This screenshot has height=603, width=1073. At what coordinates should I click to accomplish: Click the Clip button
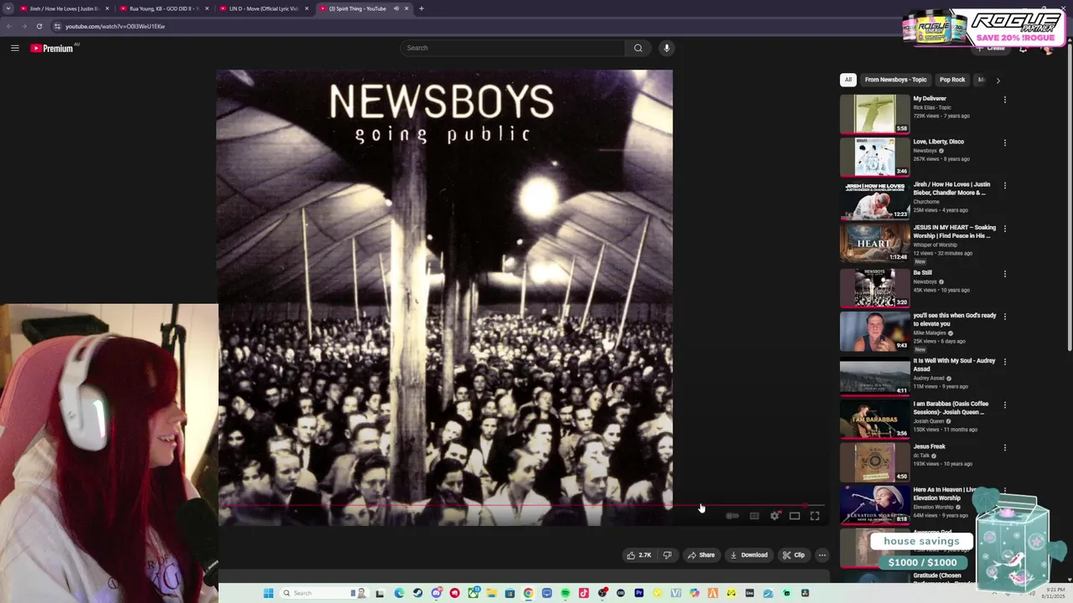(794, 554)
